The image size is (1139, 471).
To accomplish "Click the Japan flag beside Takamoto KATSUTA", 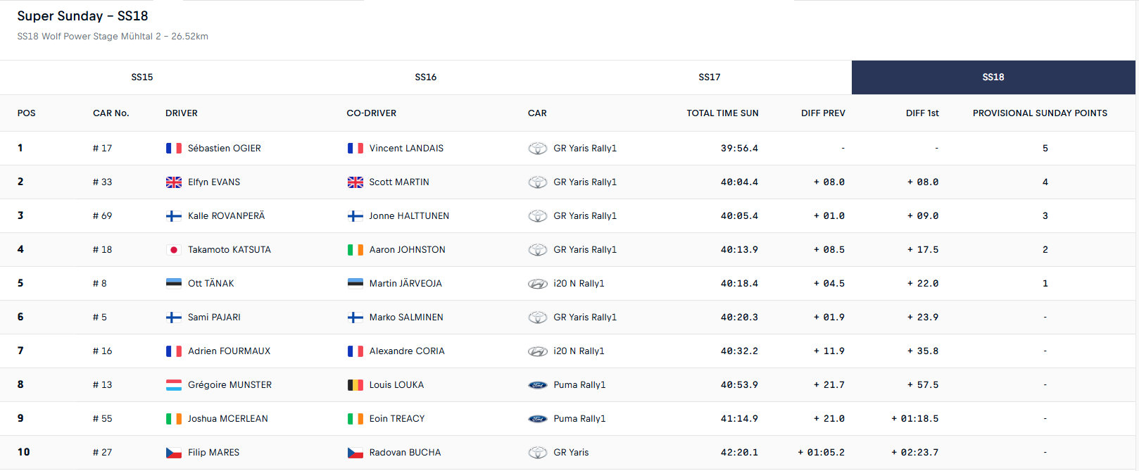I will point(174,250).
